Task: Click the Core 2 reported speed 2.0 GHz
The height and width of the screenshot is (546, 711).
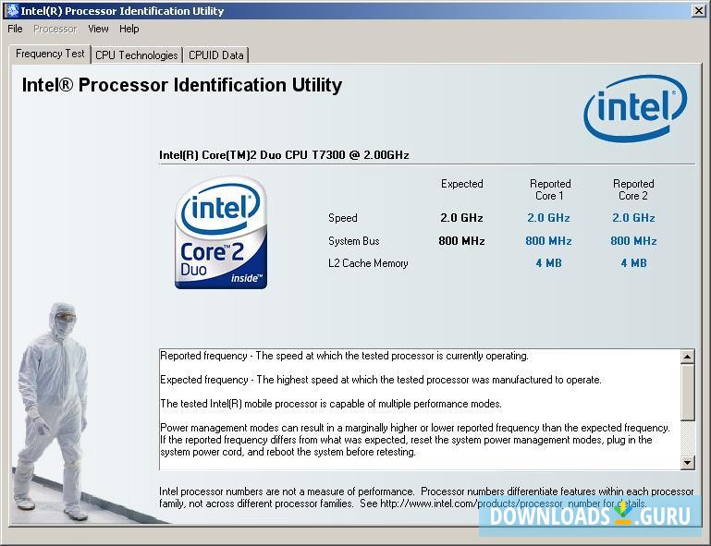Action: coord(633,218)
